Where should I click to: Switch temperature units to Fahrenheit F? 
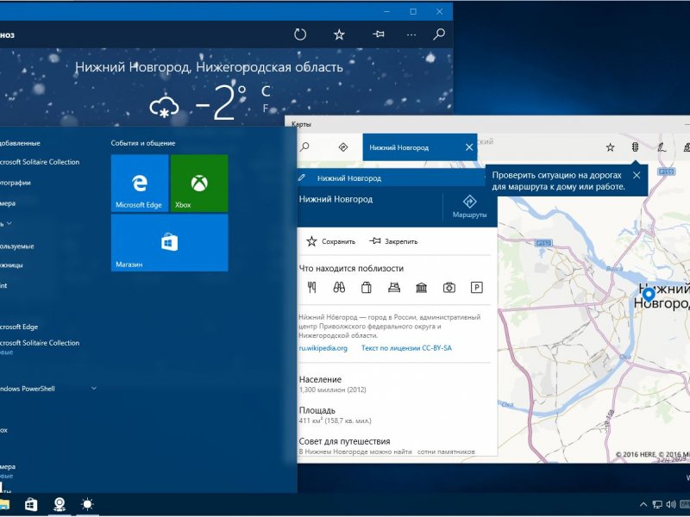266,109
